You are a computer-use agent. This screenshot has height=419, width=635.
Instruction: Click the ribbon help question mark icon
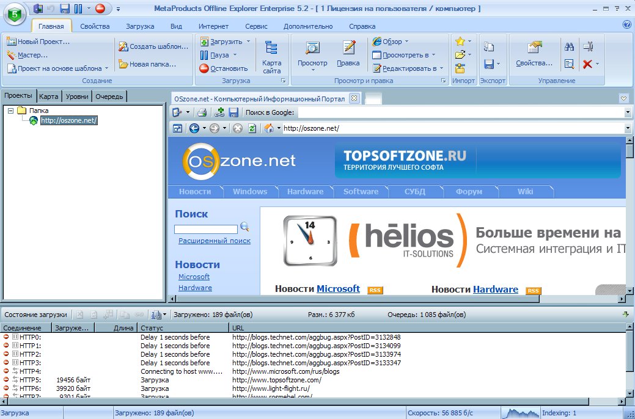coord(626,24)
